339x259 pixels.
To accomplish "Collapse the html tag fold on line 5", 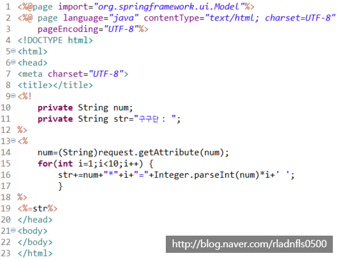I will pos(13,51).
